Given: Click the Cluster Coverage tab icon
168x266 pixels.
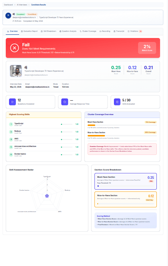Looking at the screenshot, I should tap(81, 31).
